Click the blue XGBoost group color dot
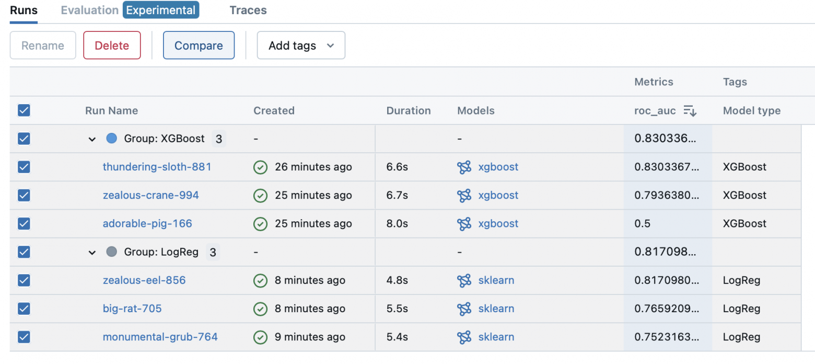Image resolution: width=815 pixels, height=364 pixels. point(111,139)
